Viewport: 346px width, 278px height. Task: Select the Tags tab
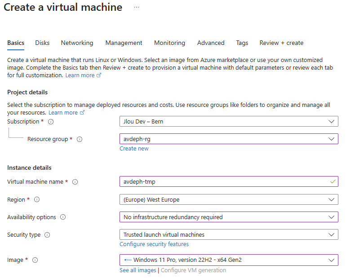pyautogui.click(x=242, y=43)
